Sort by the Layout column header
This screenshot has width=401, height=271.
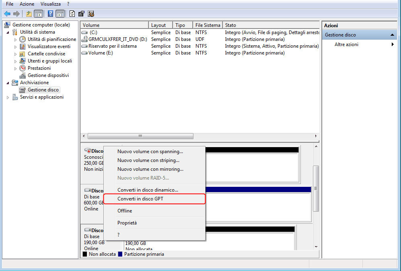(160, 25)
